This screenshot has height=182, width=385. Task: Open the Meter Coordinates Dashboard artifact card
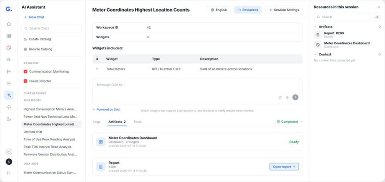pos(197,142)
